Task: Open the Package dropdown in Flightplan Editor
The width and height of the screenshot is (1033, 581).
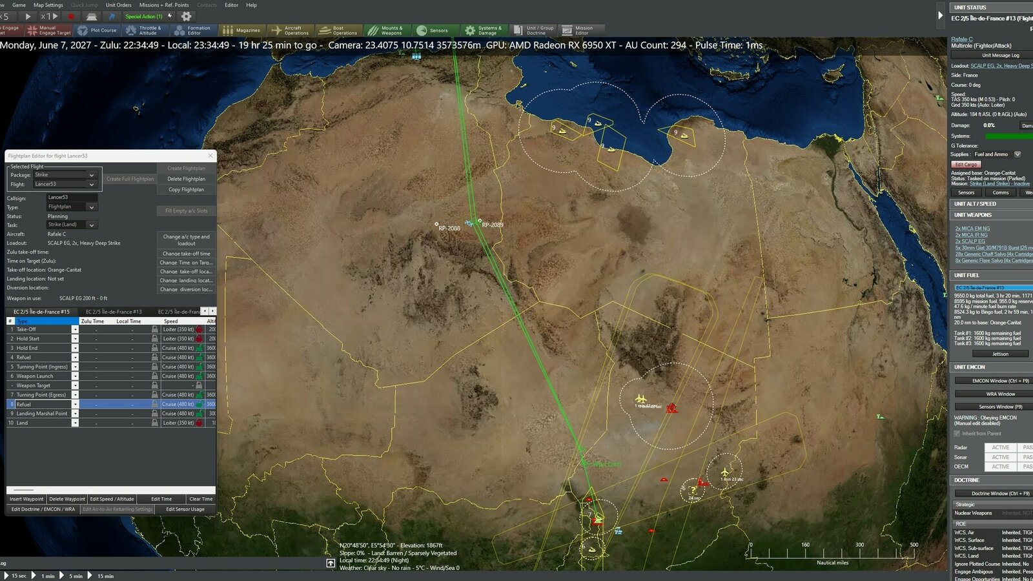Action: [x=92, y=174]
